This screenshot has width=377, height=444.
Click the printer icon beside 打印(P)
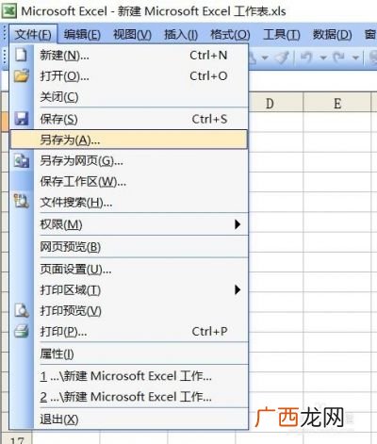tap(22, 331)
